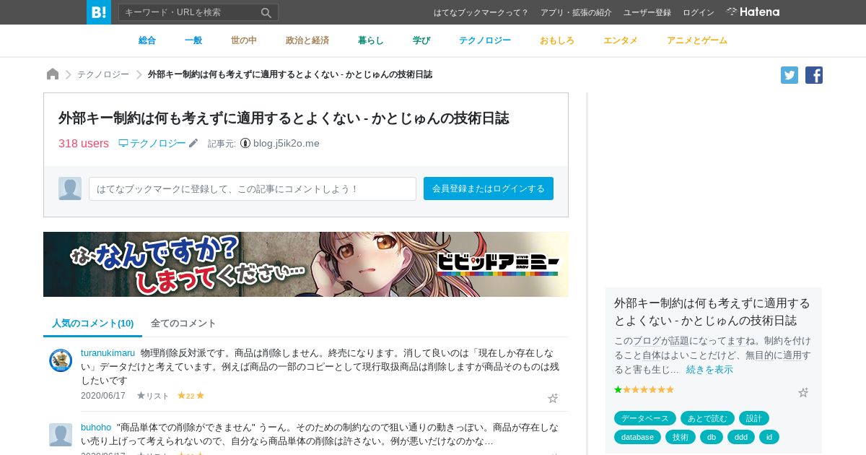
Task: Click ログイン link in the header
Action: point(699,12)
